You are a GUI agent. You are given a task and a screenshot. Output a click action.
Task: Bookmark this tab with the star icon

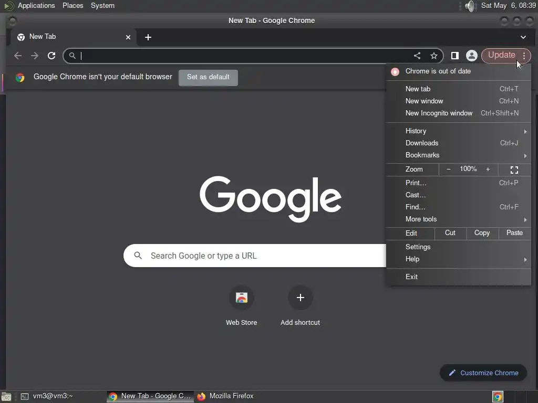(x=433, y=56)
